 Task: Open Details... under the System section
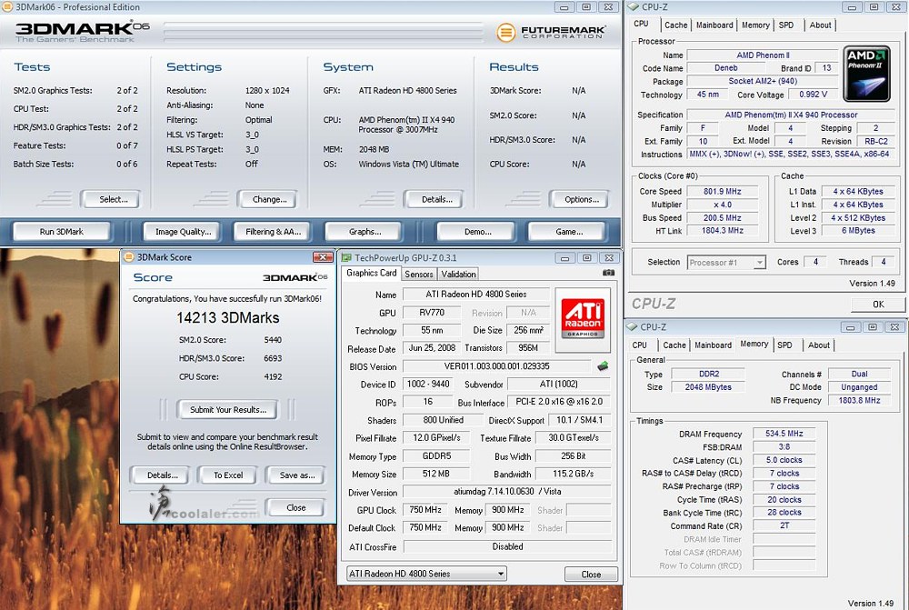click(x=436, y=199)
